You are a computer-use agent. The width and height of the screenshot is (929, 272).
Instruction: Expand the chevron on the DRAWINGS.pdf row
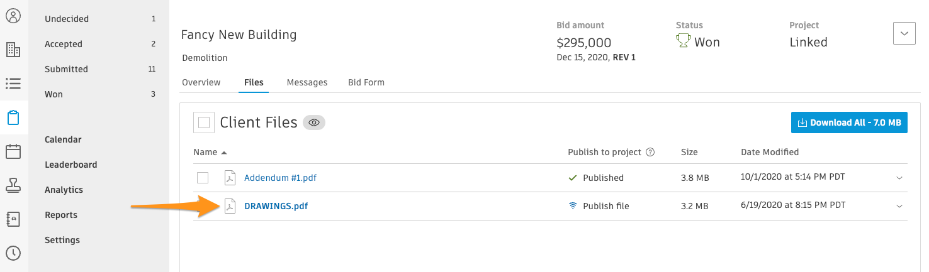click(x=899, y=206)
